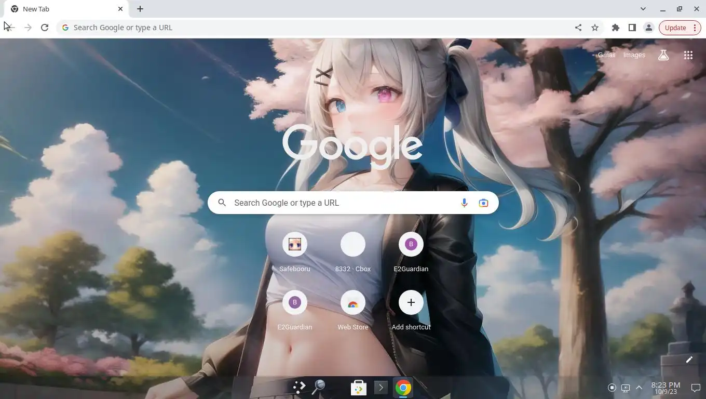
Task: Click the Images link
Action: pos(634,55)
